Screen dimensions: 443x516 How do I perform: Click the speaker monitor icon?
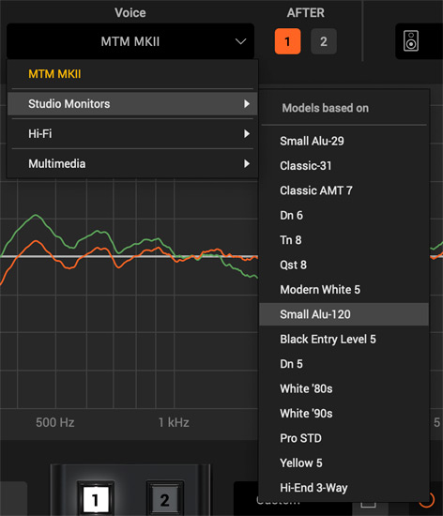point(411,41)
